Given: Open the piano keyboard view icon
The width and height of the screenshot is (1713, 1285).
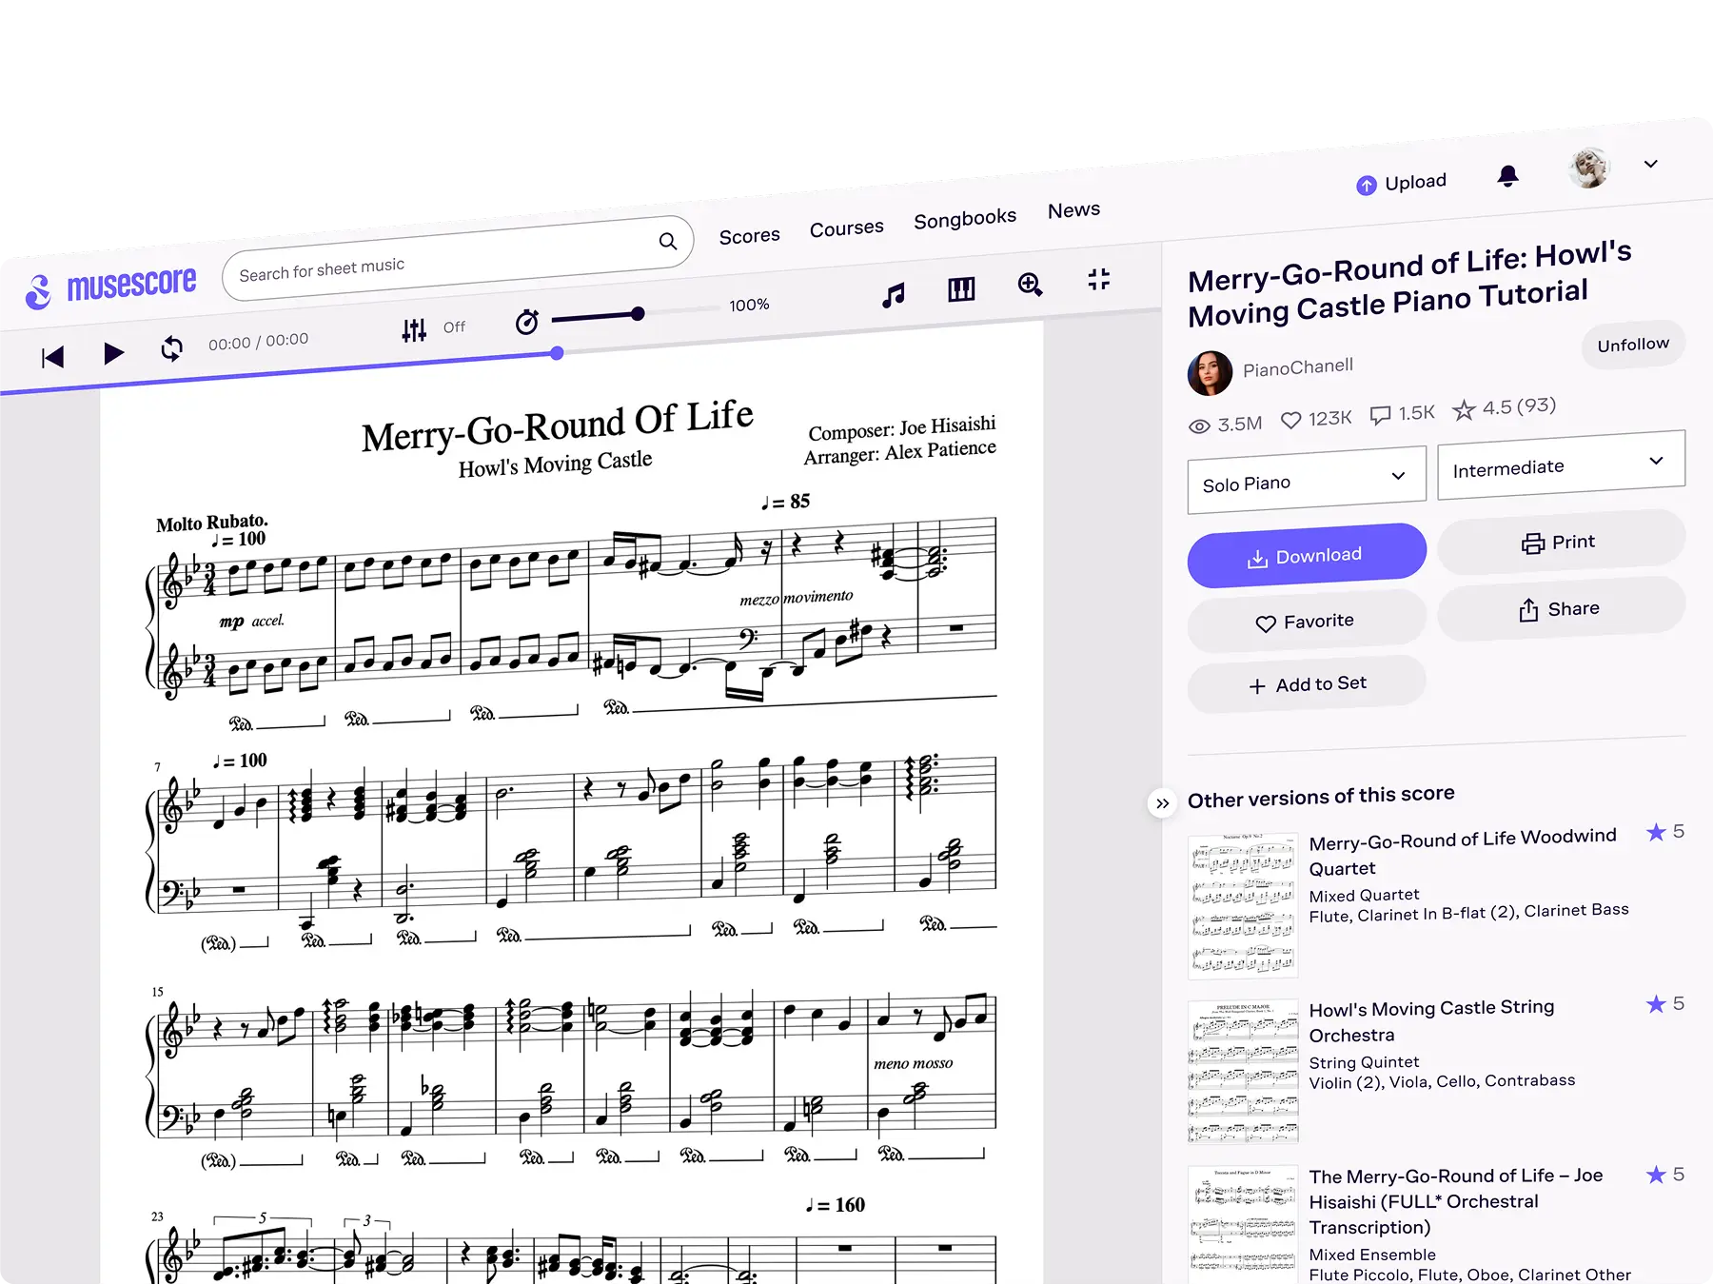Looking at the screenshot, I should tap(960, 288).
